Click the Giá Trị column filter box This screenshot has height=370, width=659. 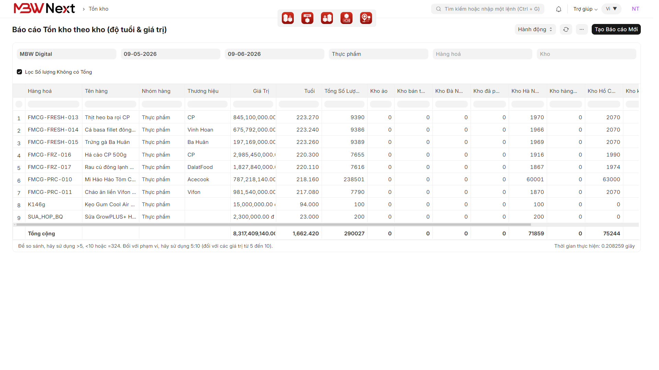tap(253, 104)
